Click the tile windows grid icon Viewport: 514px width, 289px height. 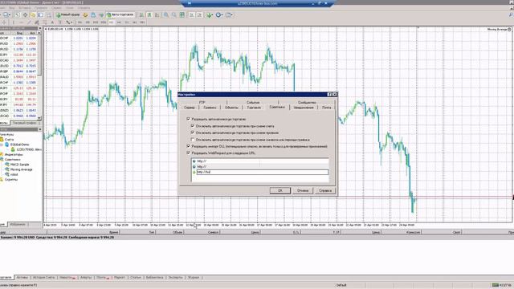182,14
